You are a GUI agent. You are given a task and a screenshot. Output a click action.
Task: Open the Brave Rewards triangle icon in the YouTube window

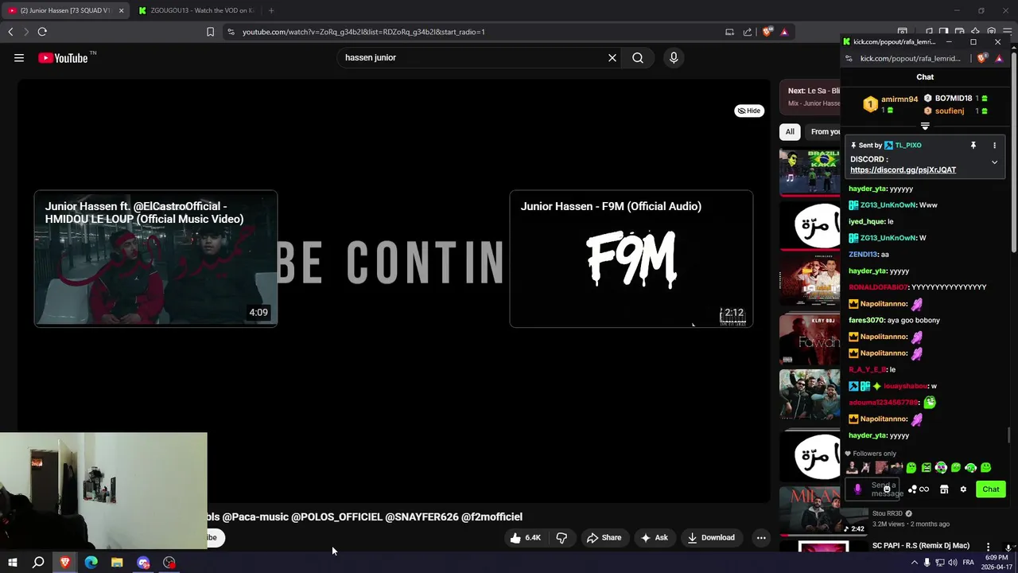pyautogui.click(x=784, y=32)
